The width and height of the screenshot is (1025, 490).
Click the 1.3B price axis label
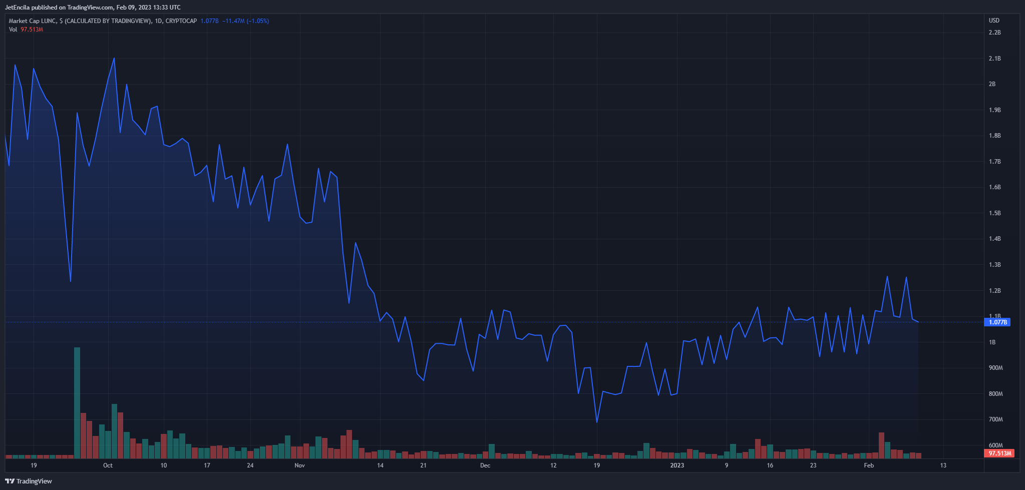(994, 265)
